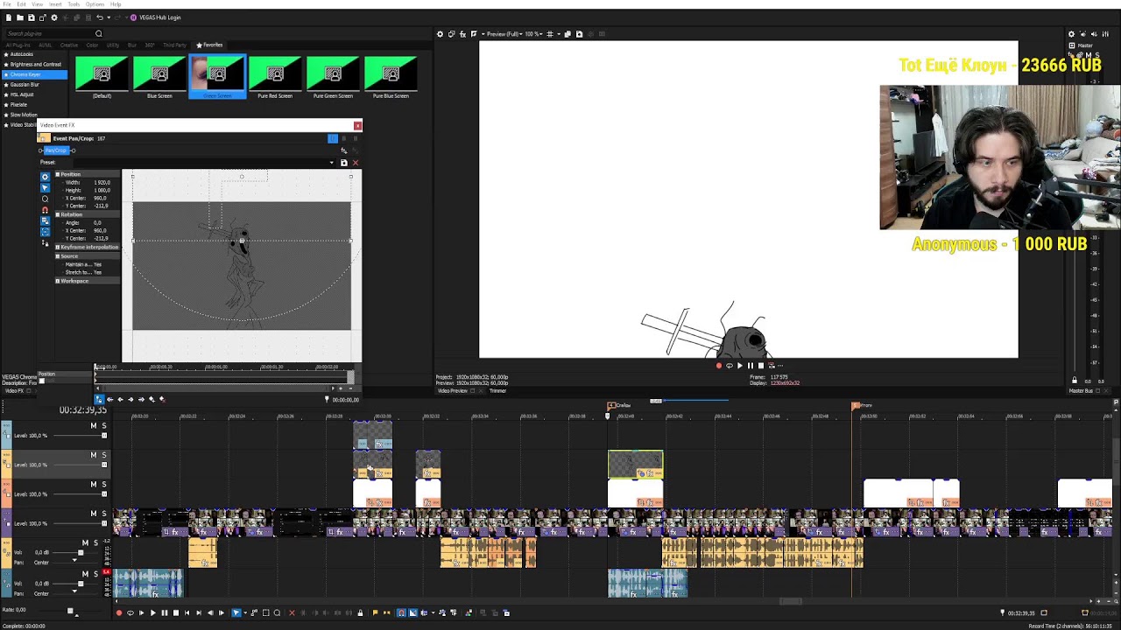This screenshot has height=630, width=1121.
Task: Open the Options menu
Action: coord(95,4)
